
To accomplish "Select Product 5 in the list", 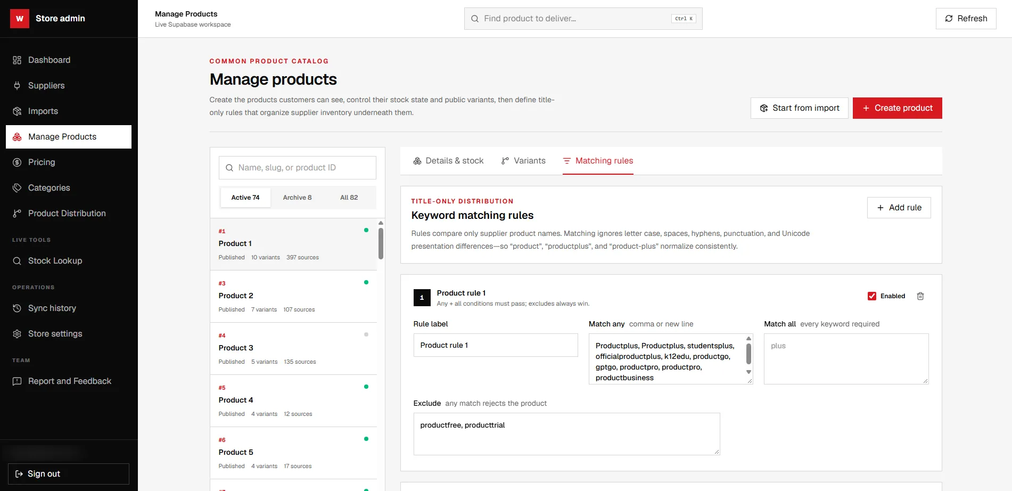I will (293, 453).
